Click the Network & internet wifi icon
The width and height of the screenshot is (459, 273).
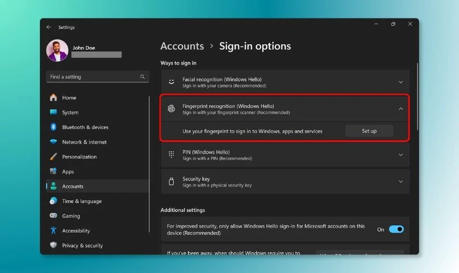coord(54,142)
